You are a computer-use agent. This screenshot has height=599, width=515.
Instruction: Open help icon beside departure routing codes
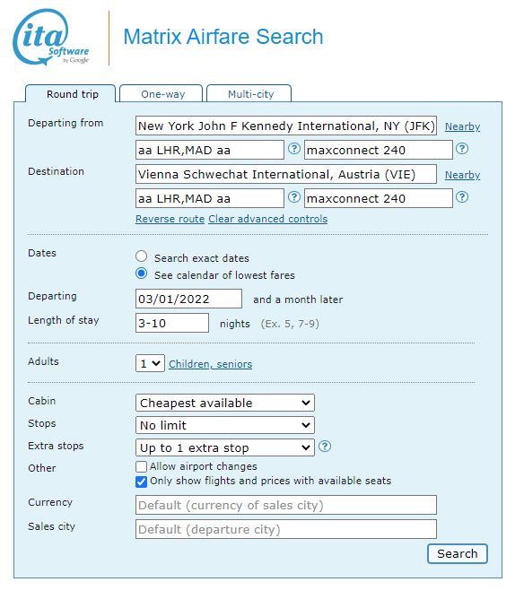[293, 149]
